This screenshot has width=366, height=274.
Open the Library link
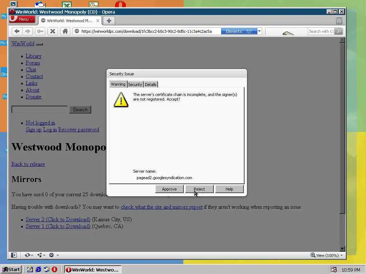pyautogui.click(x=34, y=56)
